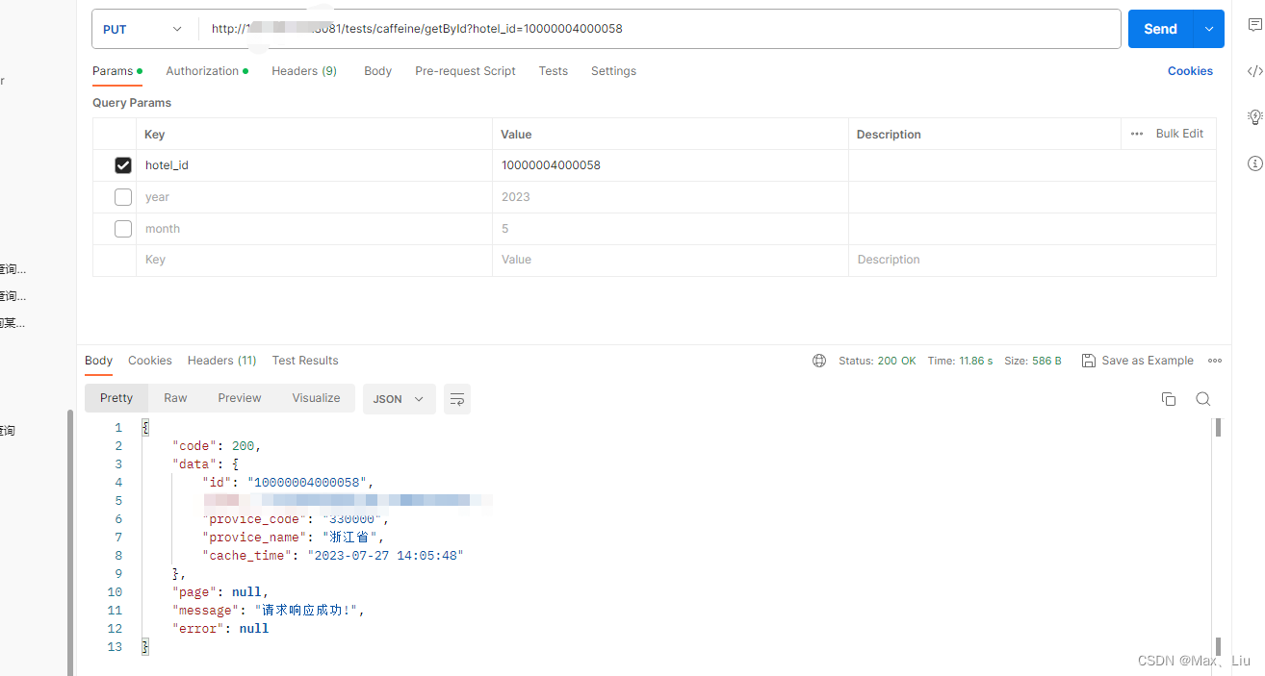Click the globe proxy icon near Status
Screen dimensions: 1265x676
[x=818, y=360]
